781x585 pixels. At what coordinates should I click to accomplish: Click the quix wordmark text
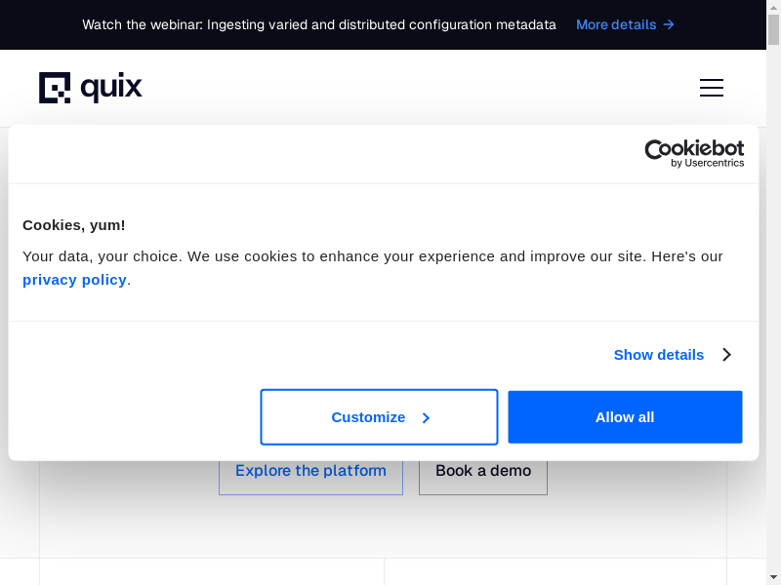pos(111,88)
